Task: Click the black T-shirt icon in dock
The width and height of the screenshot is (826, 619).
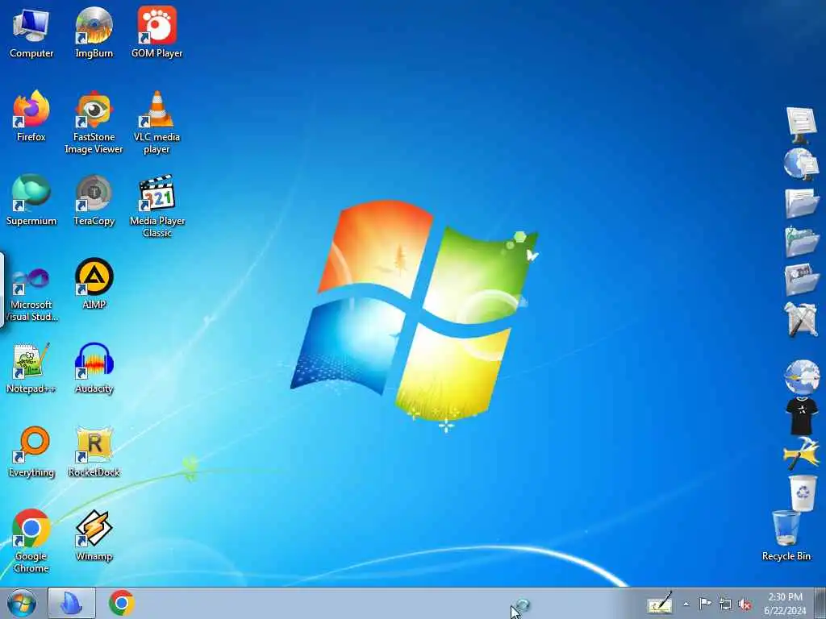Action: coord(802,416)
